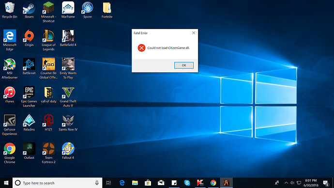The height and width of the screenshot is (188, 334).
Task: Click the 'Type here to search' box
Action: 57,183
